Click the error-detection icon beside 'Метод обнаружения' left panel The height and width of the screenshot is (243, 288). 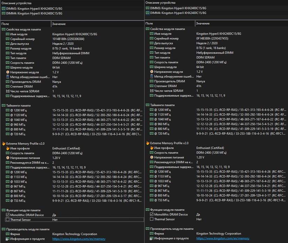pos(8,77)
